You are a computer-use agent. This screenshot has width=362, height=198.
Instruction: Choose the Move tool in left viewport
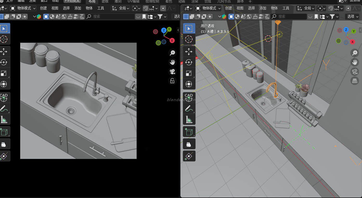pyautogui.click(x=4, y=51)
